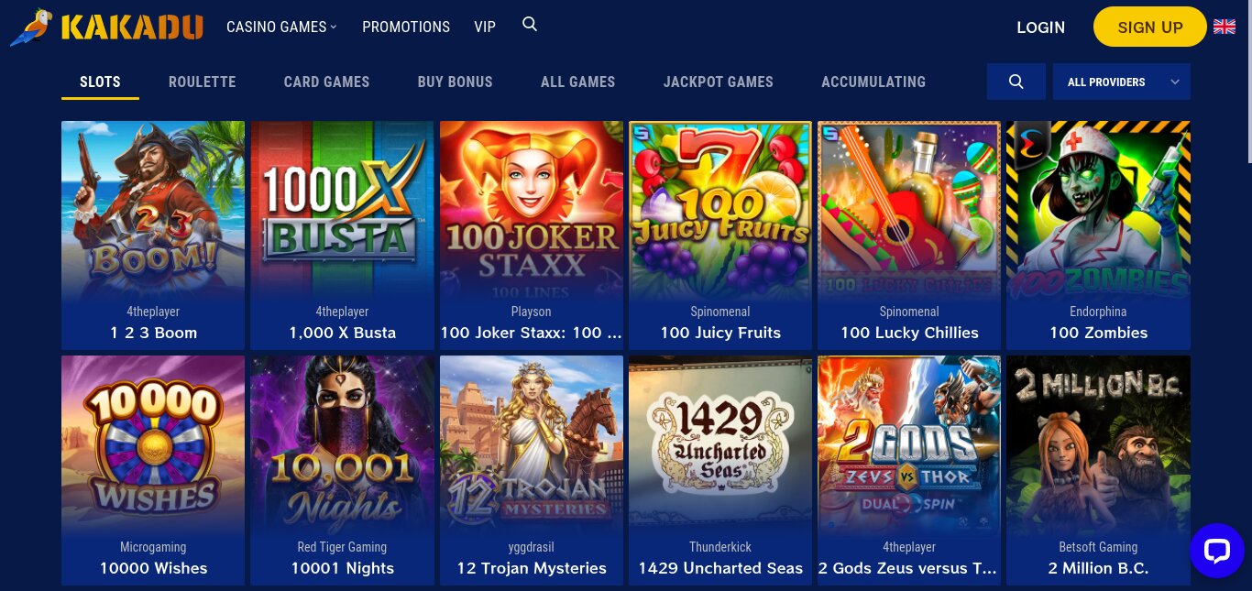Go to the Promotions page
The height and width of the screenshot is (591, 1252).
click(x=406, y=27)
